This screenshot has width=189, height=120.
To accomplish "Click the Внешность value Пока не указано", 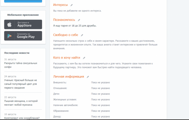I will pyautogui.click(x=100, y=82).
